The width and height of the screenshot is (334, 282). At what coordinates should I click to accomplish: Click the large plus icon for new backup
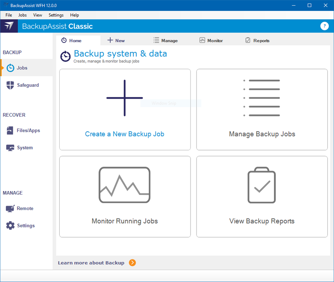pos(125,98)
